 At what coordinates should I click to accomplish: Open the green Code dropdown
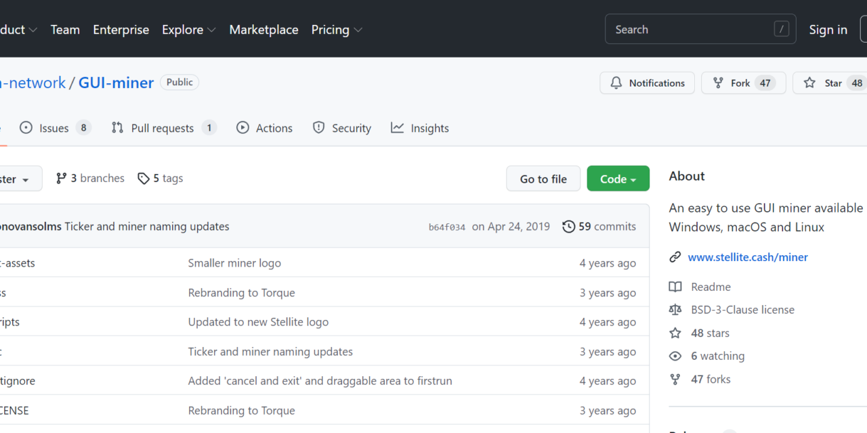[618, 178]
